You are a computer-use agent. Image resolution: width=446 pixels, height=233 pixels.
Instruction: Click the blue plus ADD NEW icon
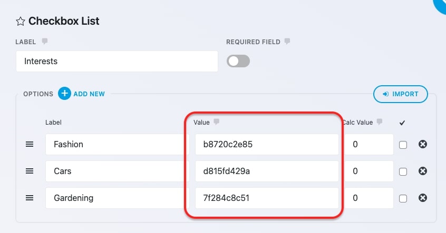coord(64,94)
